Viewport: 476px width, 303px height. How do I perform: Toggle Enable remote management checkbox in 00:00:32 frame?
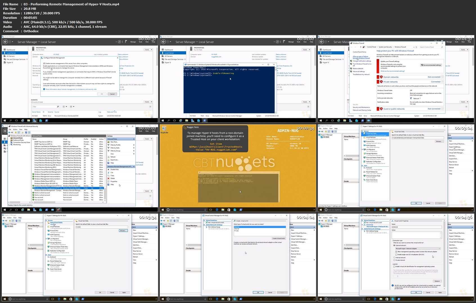tap(44, 63)
